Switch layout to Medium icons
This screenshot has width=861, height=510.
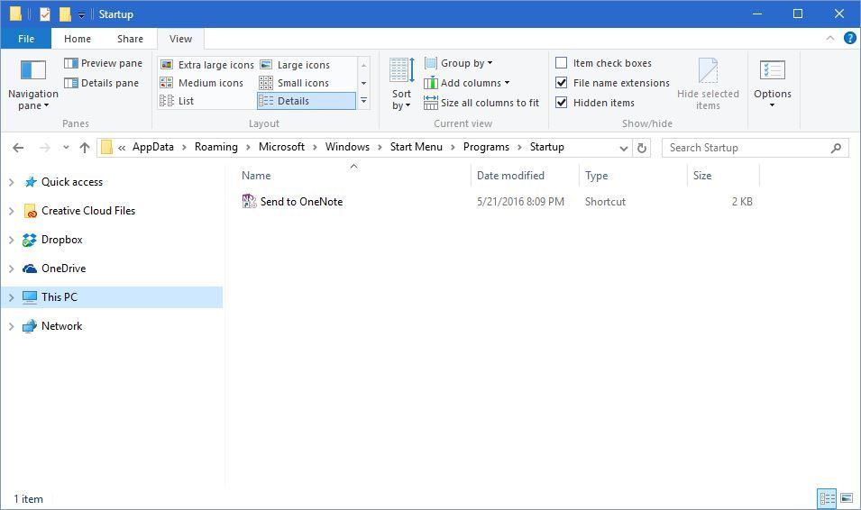(202, 83)
